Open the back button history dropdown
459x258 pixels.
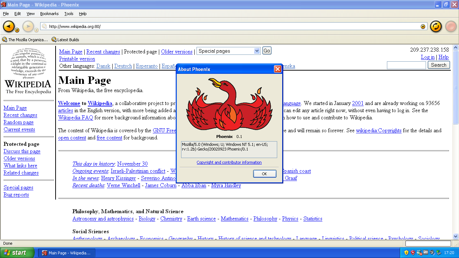tap(17, 30)
